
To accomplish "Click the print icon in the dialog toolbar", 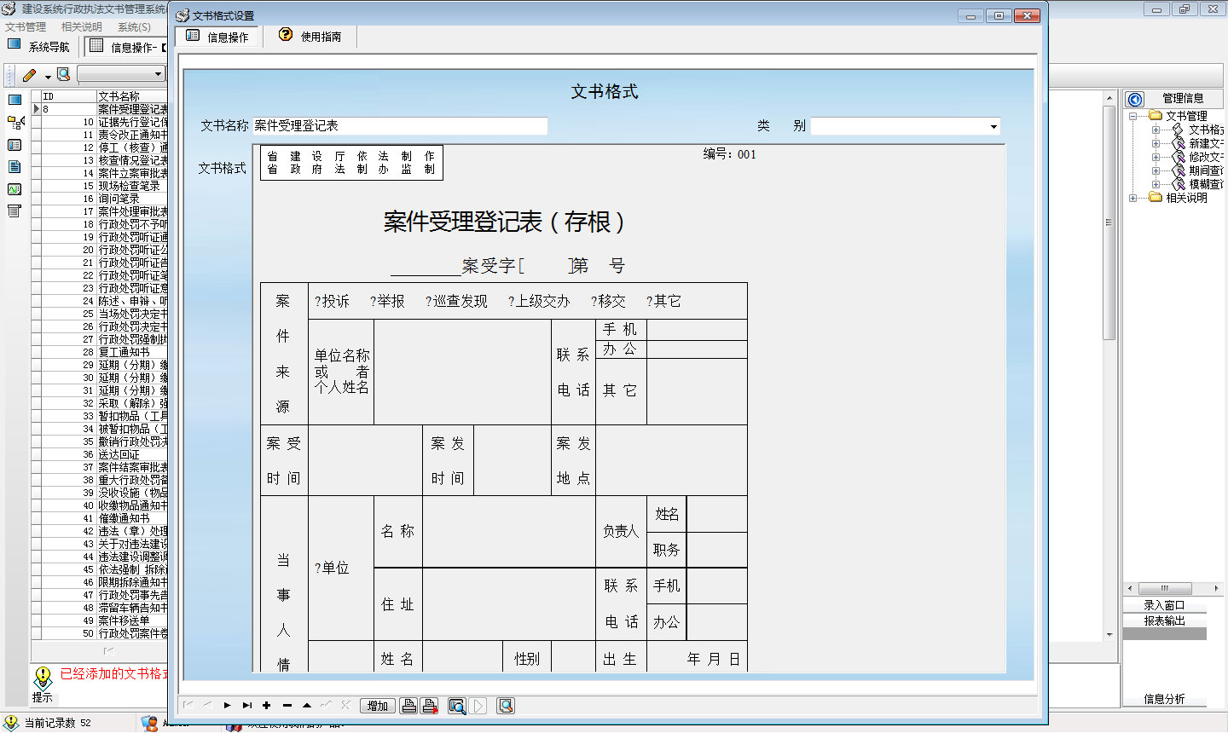I will 409,706.
